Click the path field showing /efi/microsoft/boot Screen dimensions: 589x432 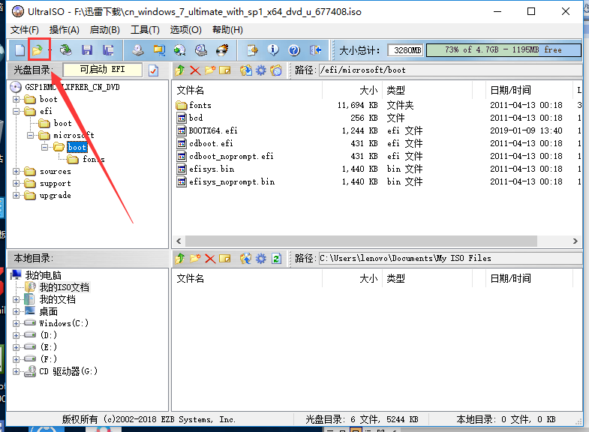point(450,70)
